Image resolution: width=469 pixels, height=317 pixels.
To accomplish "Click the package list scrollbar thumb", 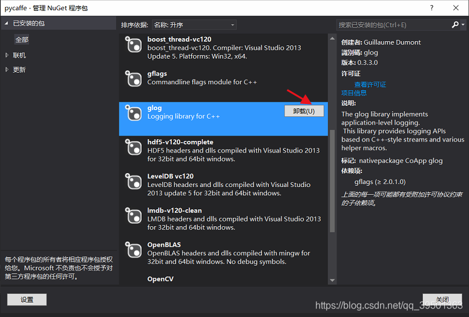I will click(x=332, y=181).
